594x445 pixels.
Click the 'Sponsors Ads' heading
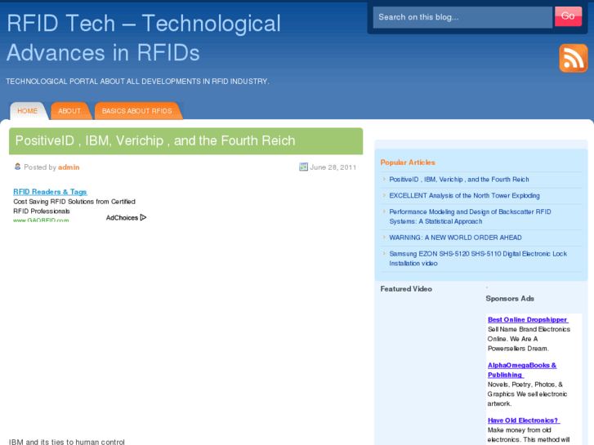510,299
